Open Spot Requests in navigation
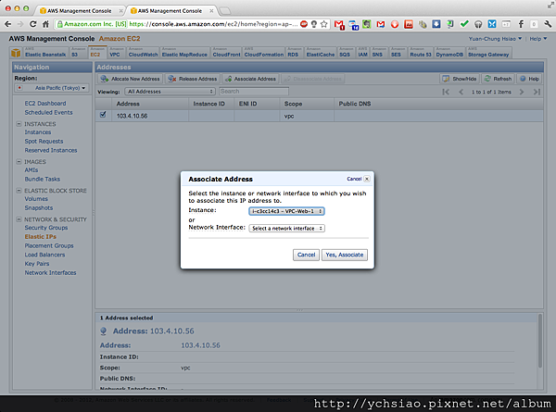This screenshot has height=412, width=556. 44,141
